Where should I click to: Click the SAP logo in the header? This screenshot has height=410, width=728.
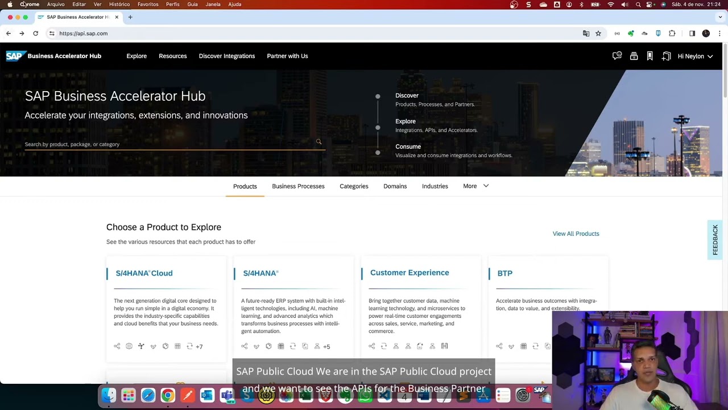click(x=15, y=56)
